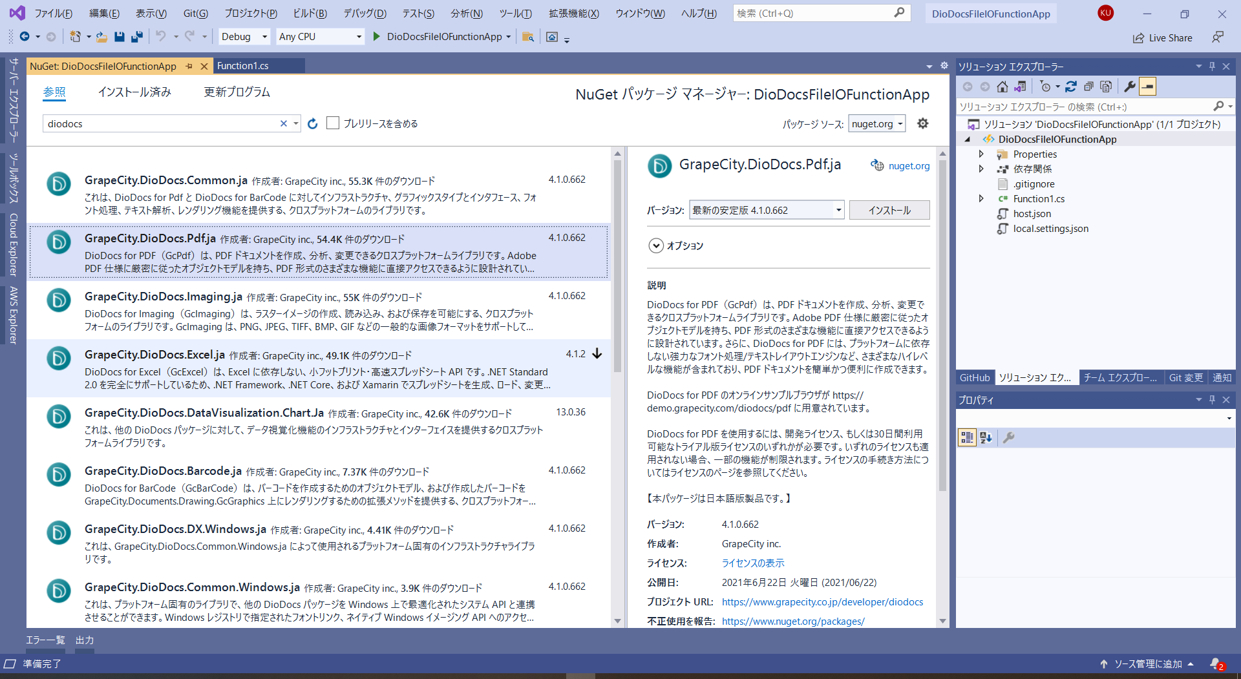Viewport: 1241px width, 679px height.
Task: Click the New Project toolbar icon
Action: pos(76,37)
